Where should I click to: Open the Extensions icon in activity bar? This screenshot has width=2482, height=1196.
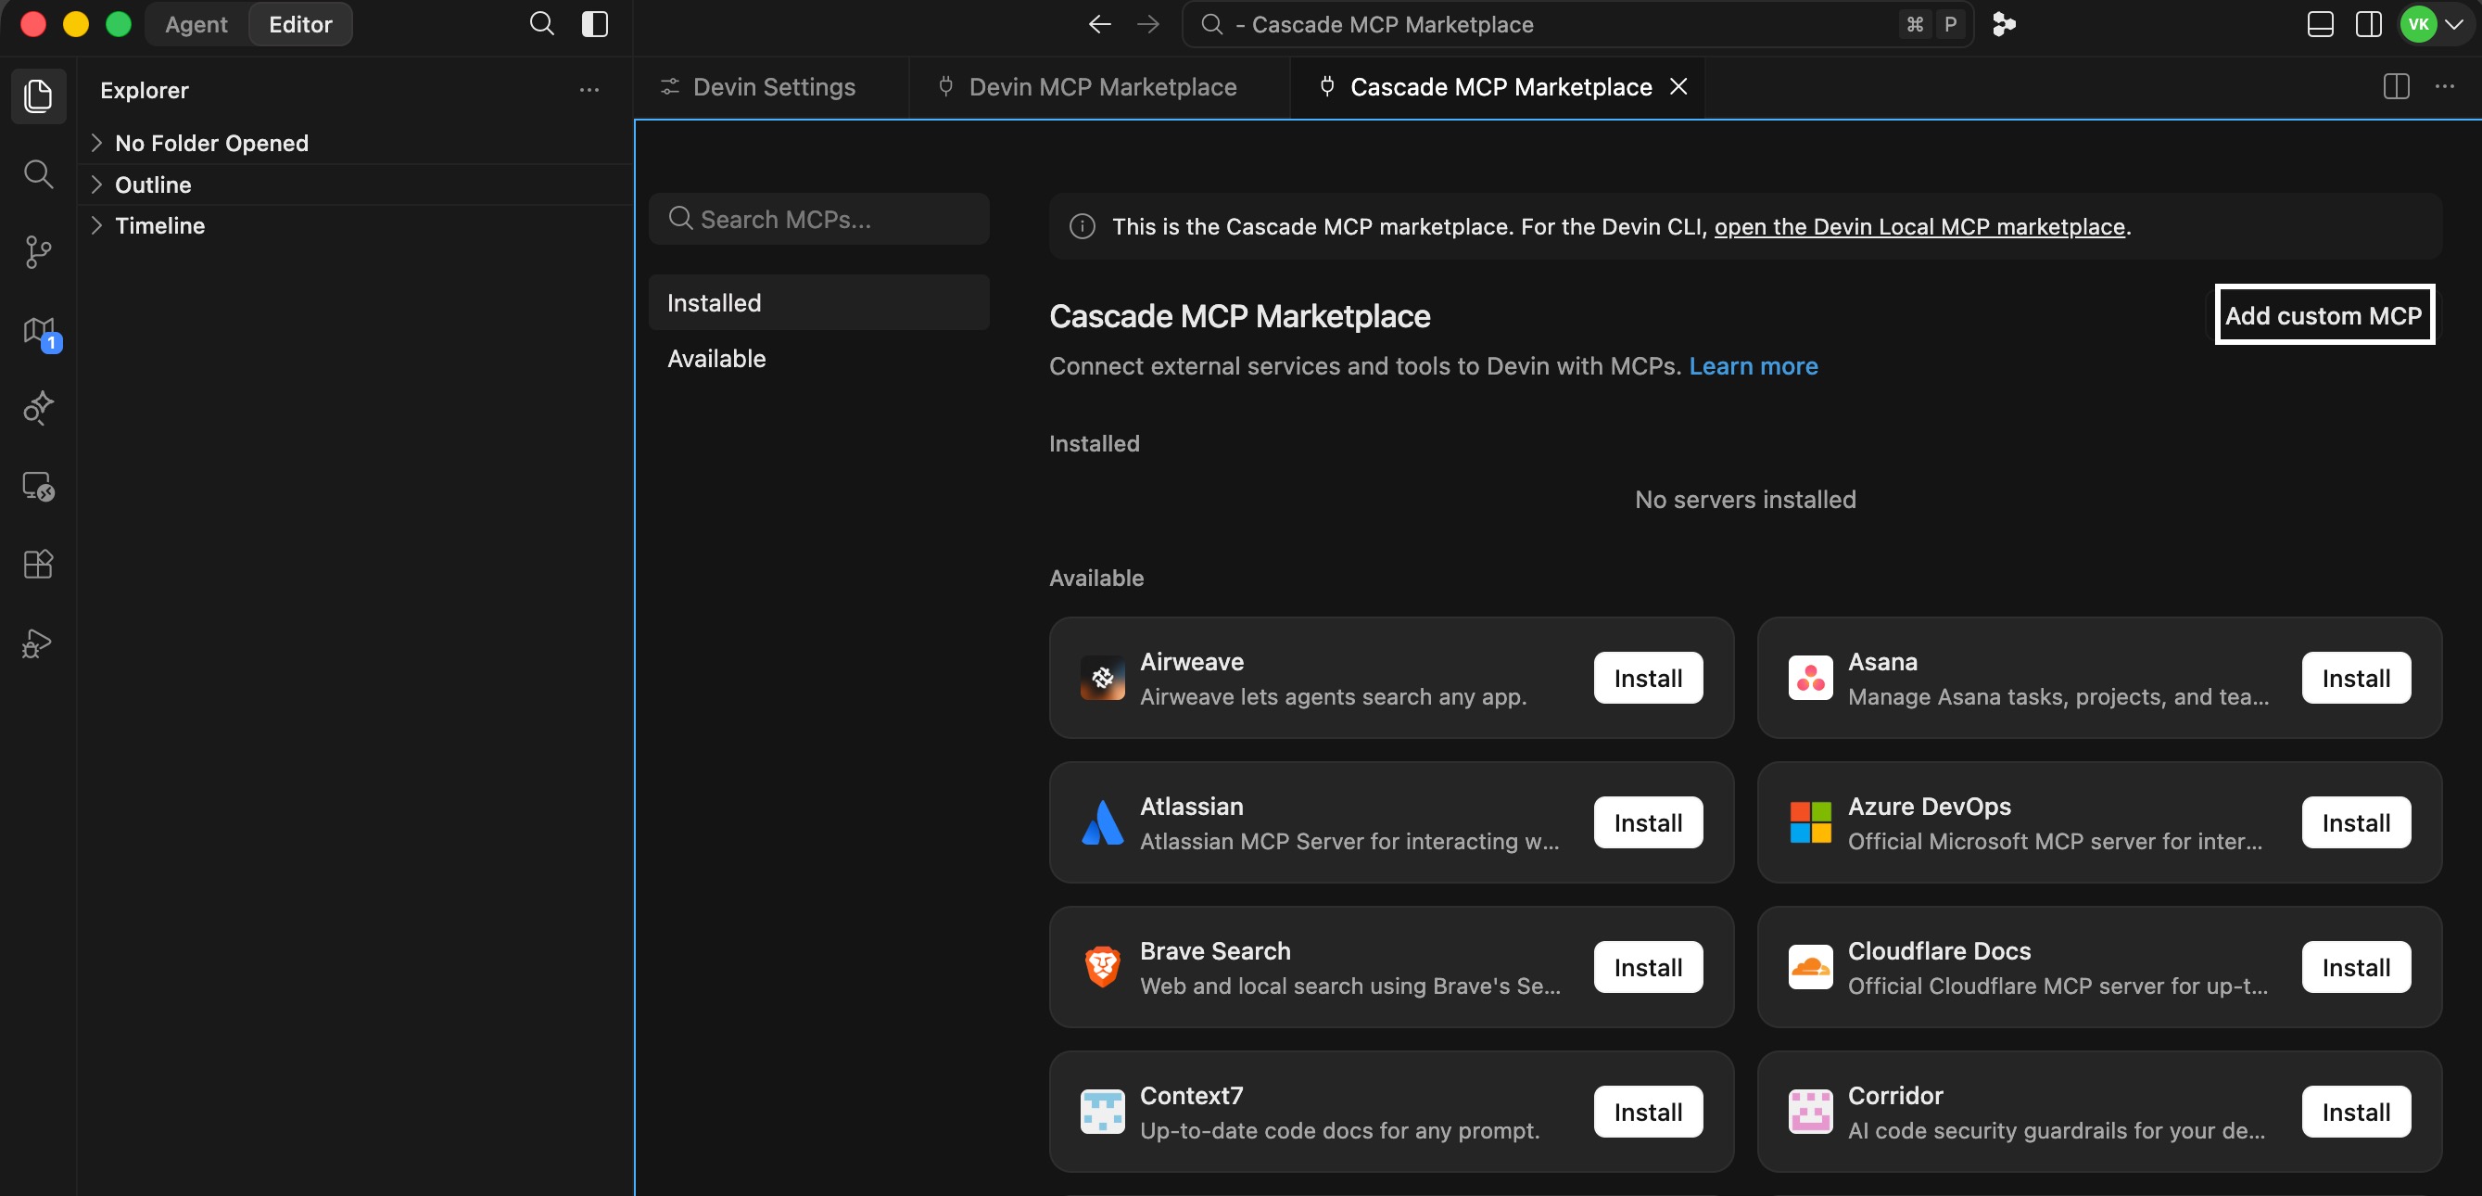38,565
